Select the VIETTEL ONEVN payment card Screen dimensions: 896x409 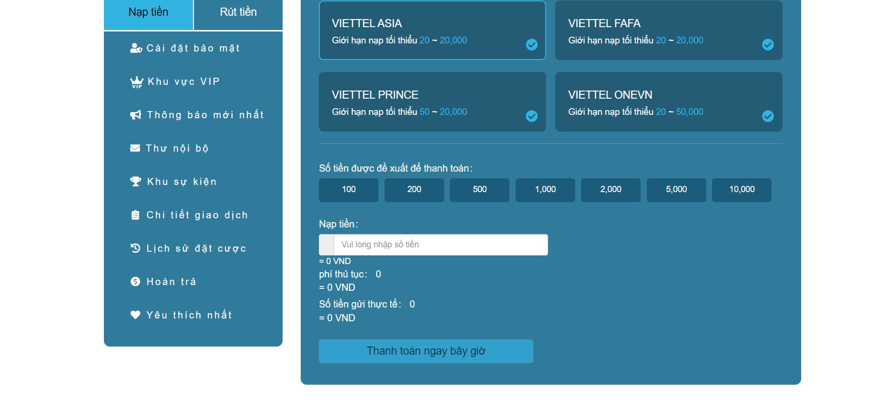click(x=669, y=102)
